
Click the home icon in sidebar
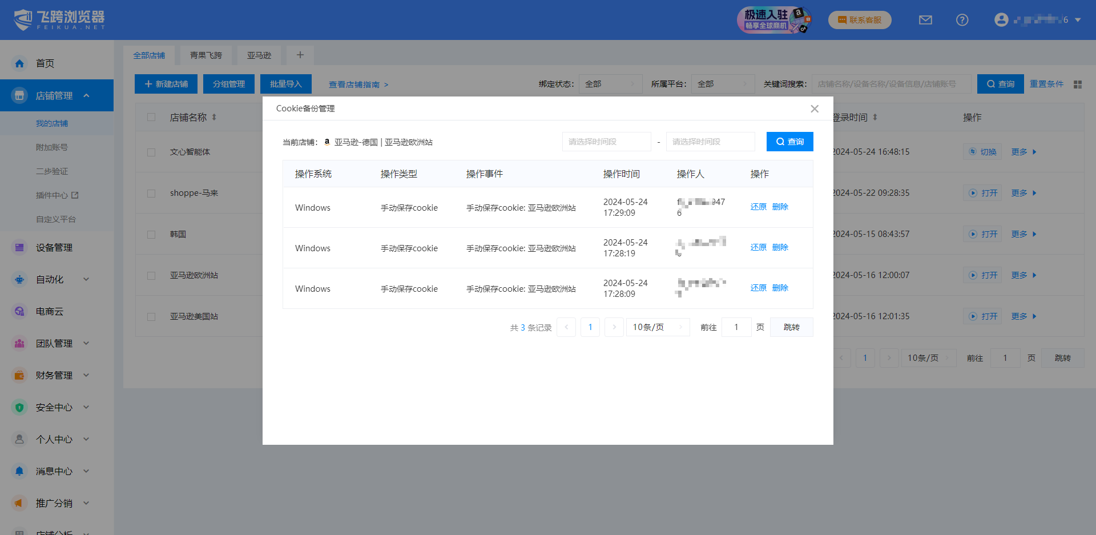pyautogui.click(x=19, y=63)
